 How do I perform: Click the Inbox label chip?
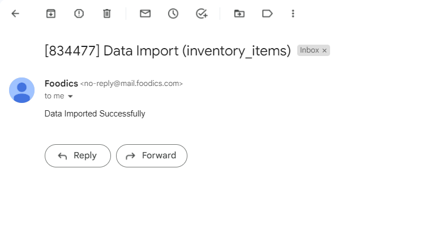coord(309,50)
